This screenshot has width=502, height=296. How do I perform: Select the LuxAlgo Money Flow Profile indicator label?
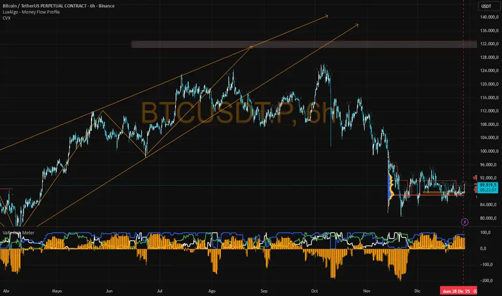pos(31,12)
